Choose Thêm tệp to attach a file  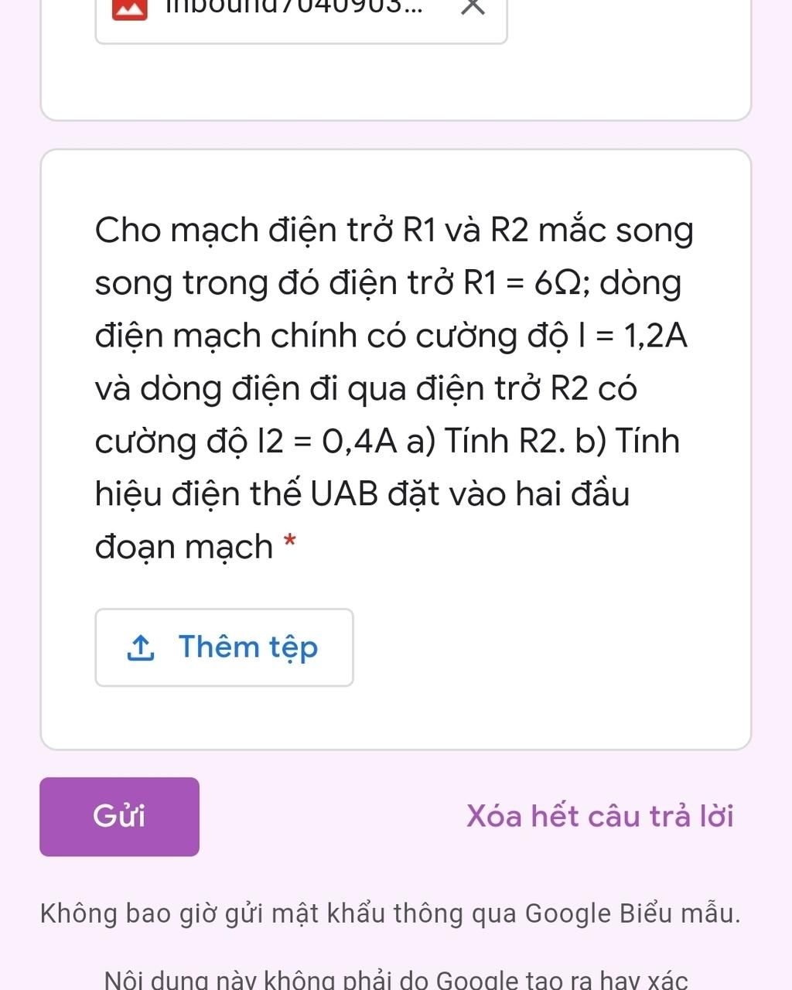pos(224,647)
